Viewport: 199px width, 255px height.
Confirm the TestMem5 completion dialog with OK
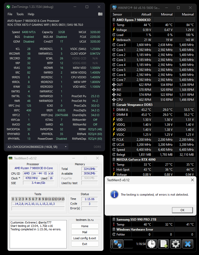[x=182, y=210]
